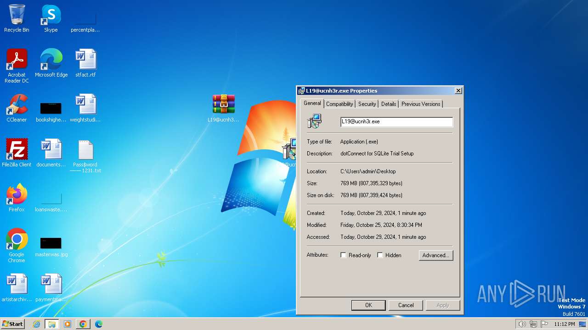This screenshot has width=588, height=330.
Task: Switch to the Details tab
Action: coord(389,104)
